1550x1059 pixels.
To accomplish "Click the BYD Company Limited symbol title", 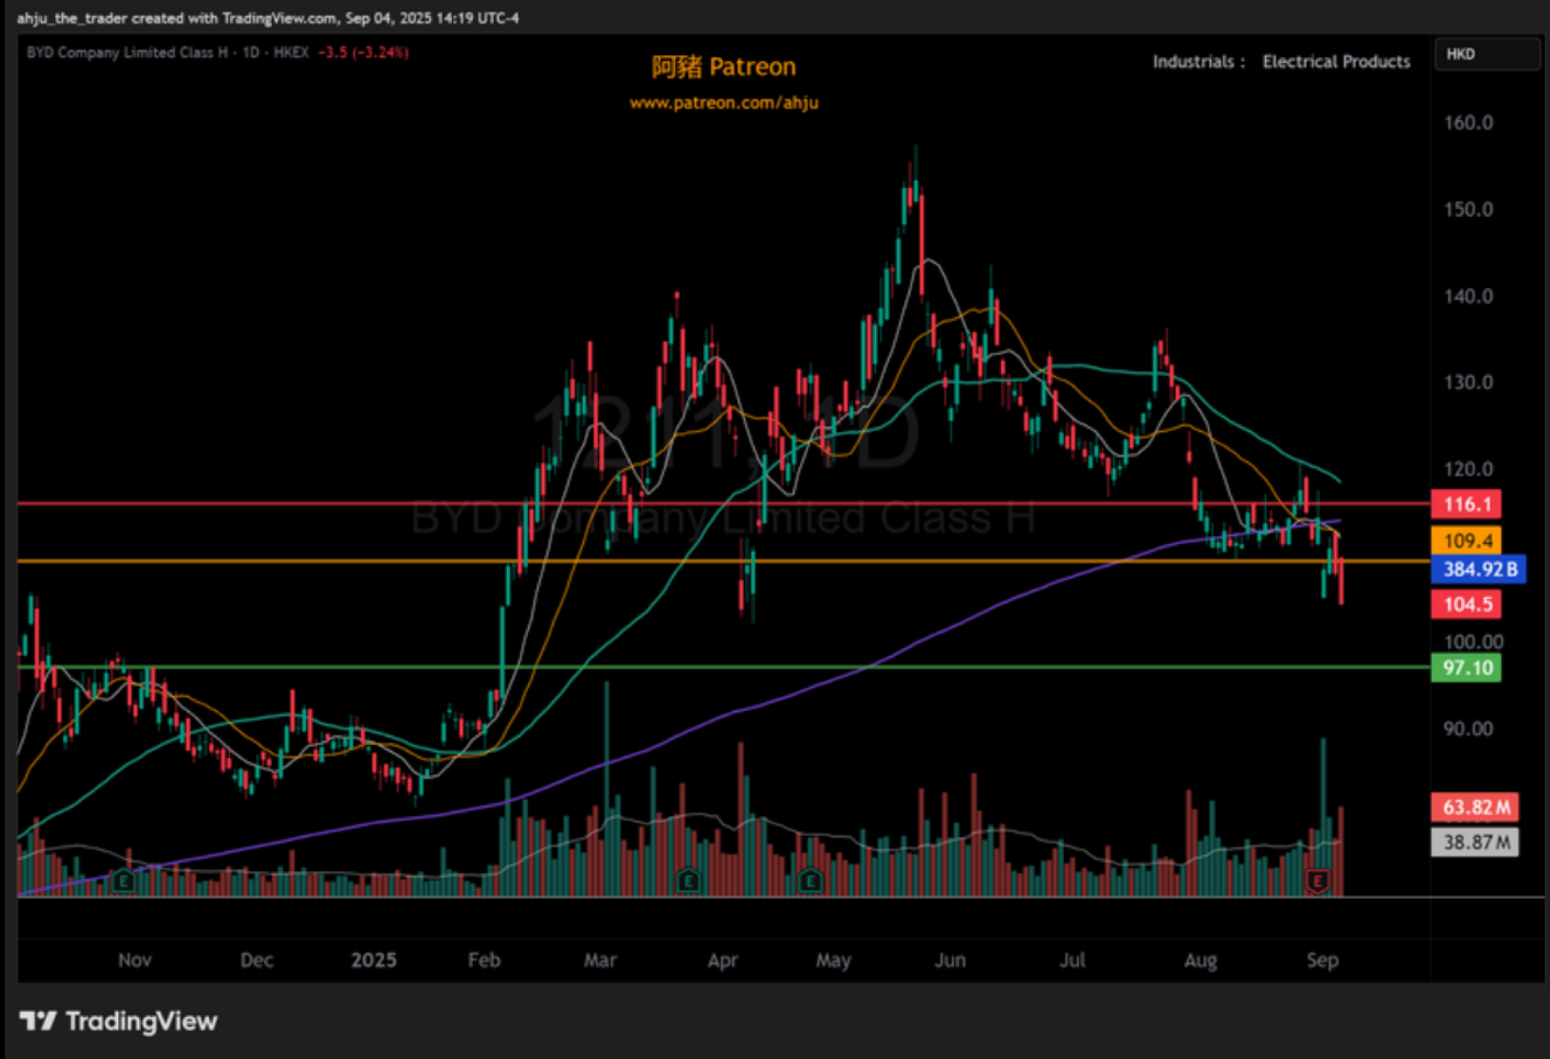I will pos(127,52).
